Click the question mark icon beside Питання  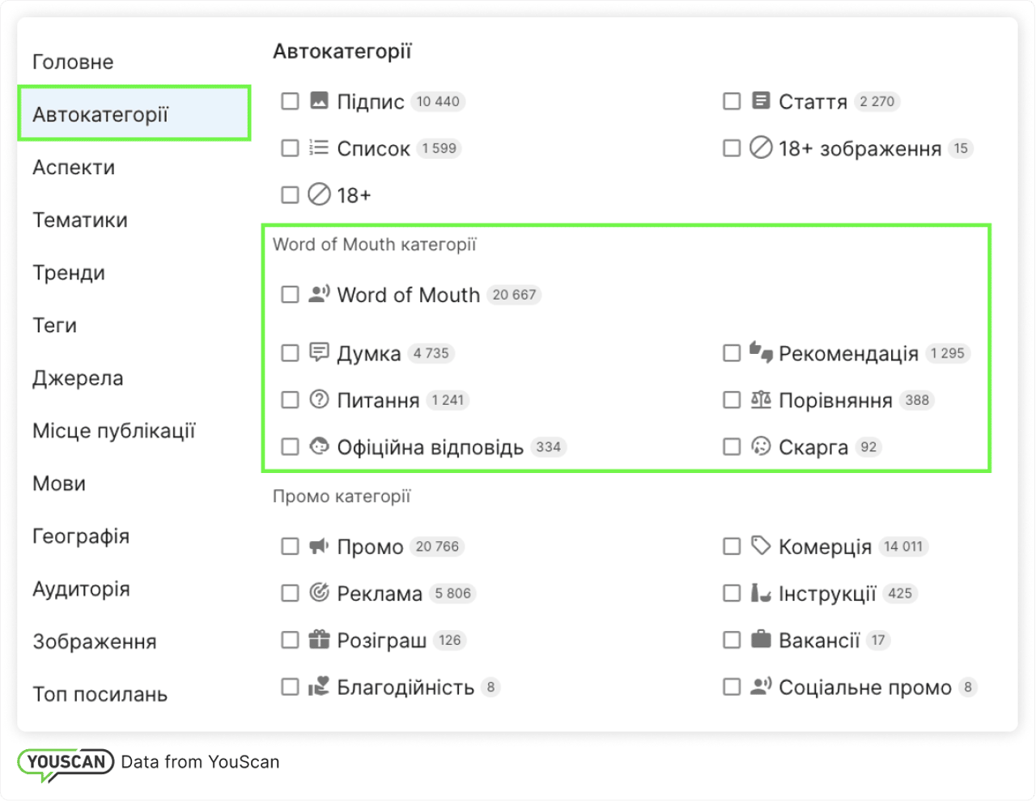coord(319,399)
